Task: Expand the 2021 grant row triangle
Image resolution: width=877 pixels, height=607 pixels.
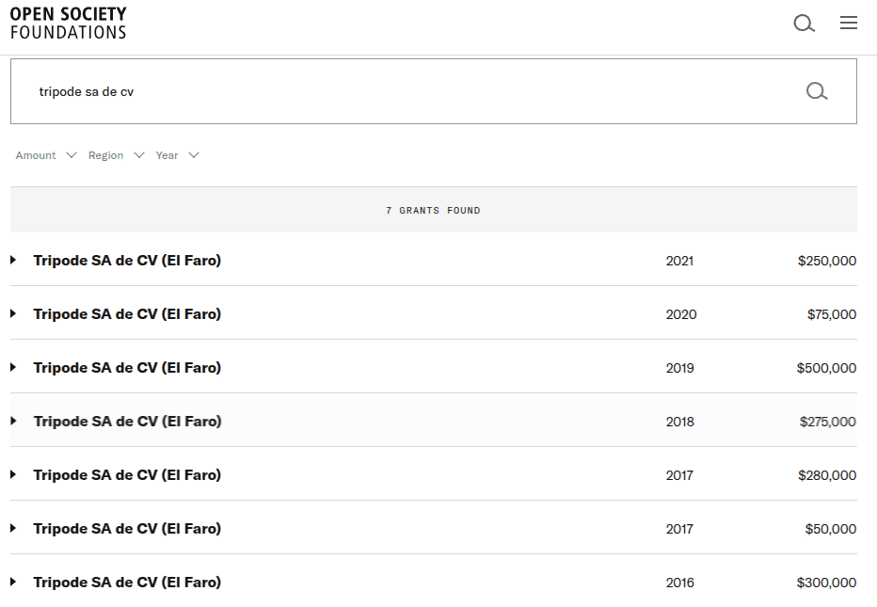Action: (x=13, y=261)
